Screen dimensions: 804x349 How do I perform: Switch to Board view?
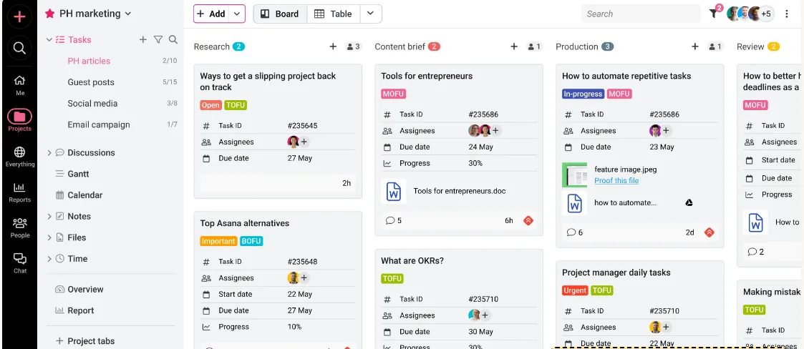pyautogui.click(x=280, y=14)
